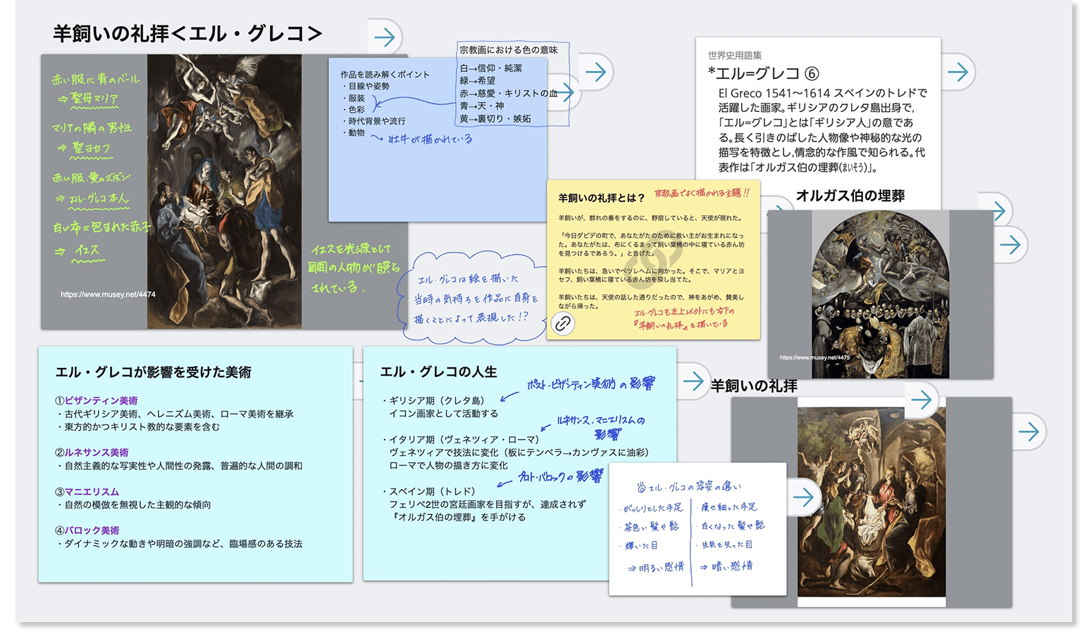
Task: Click the ②ルネサンス美術 item
Action: tap(92, 452)
